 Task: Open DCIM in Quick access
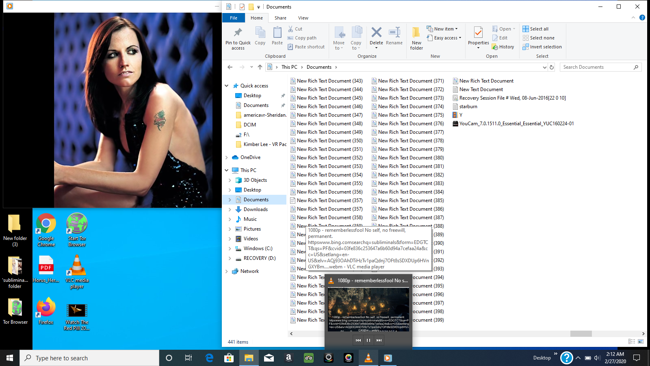(250, 125)
